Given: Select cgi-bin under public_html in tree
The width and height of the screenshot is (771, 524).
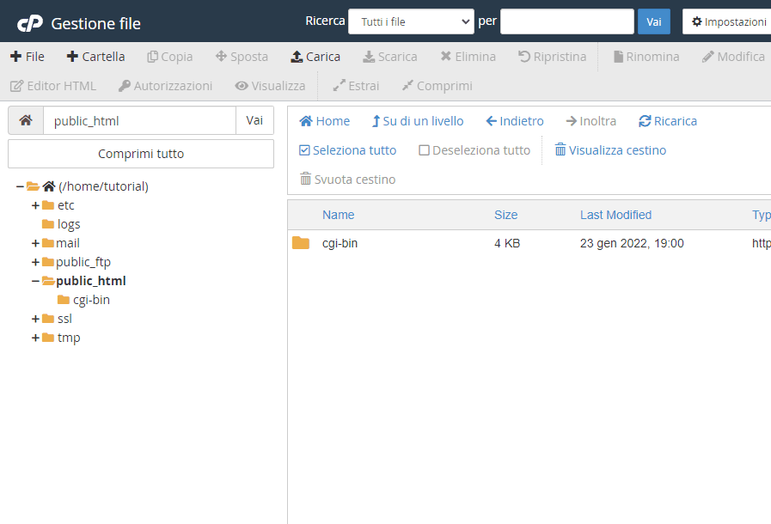Looking at the screenshot, I should (x=91, y=300).
